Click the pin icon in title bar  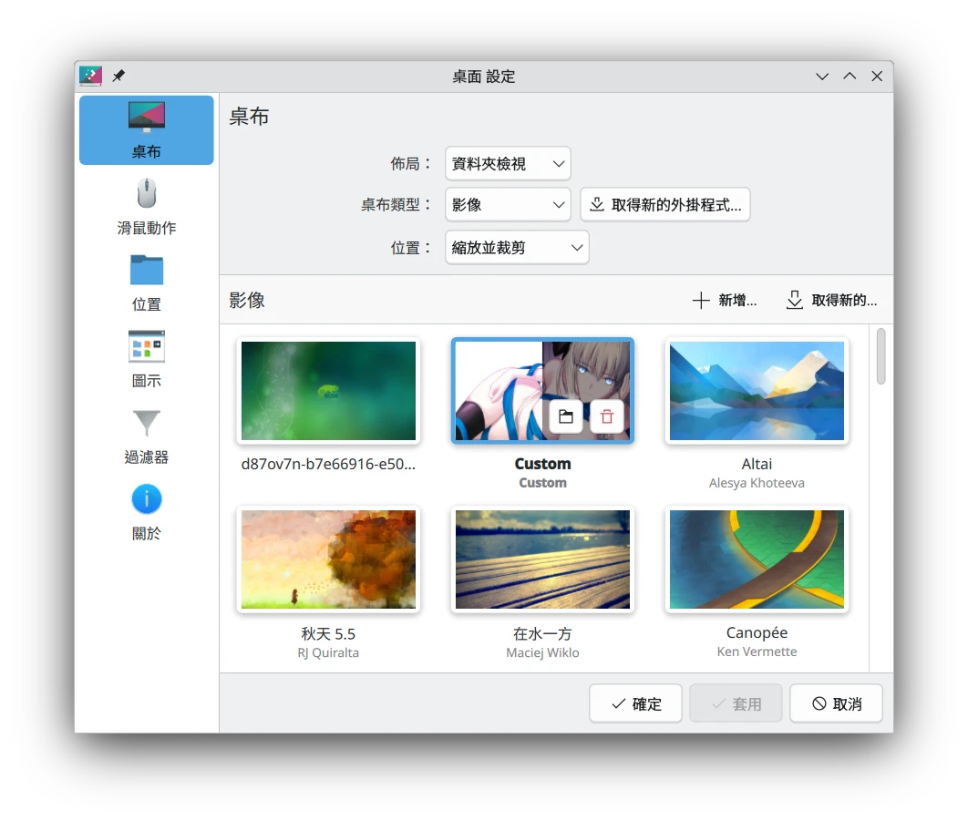coord(118,76)
